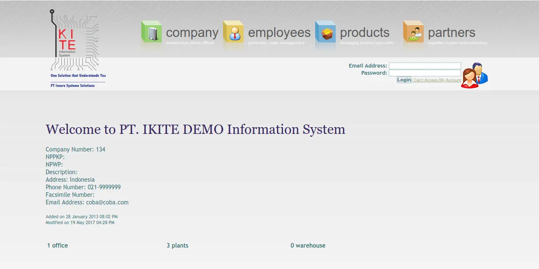Go to the products menu label

pos(365,33)
